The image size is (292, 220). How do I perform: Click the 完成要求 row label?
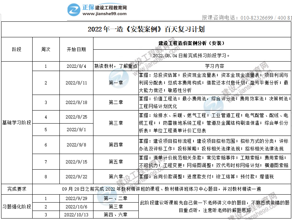point(17,189)
